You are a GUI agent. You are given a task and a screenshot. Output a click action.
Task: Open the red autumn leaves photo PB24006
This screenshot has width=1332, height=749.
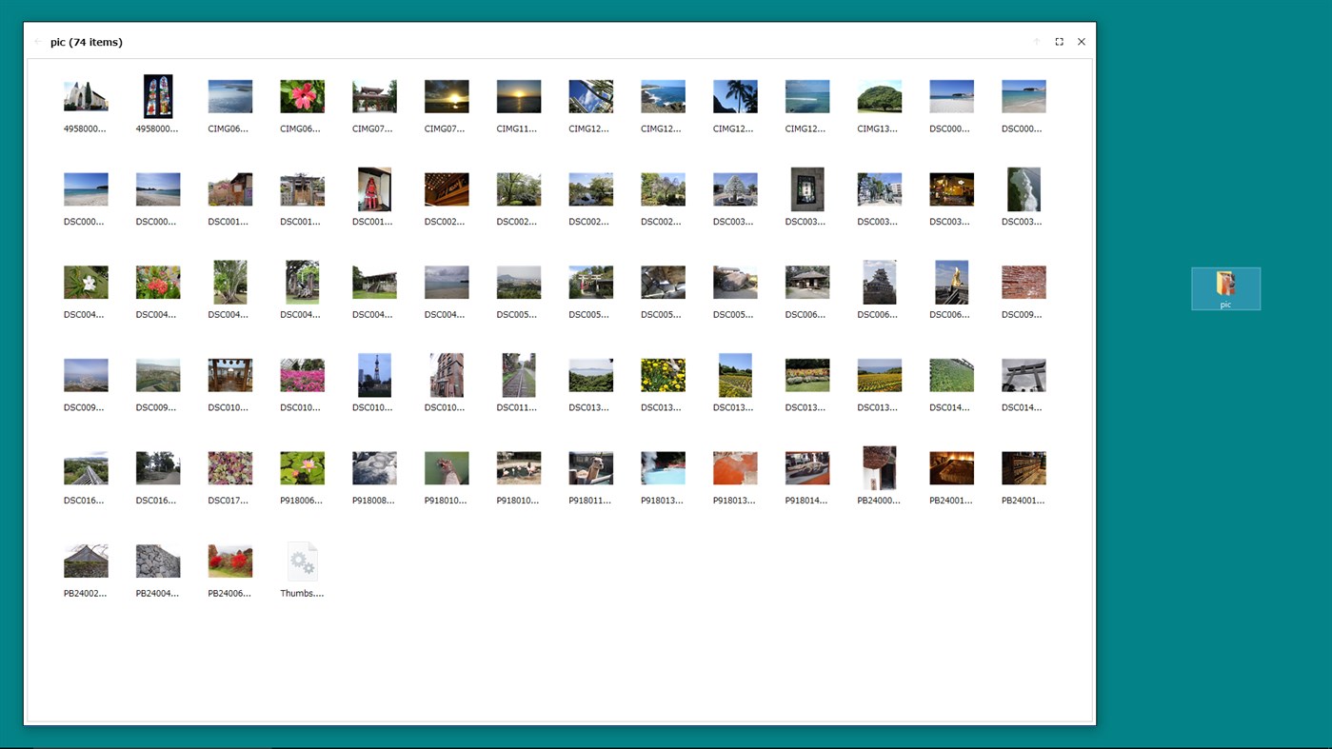coord(229,560)
